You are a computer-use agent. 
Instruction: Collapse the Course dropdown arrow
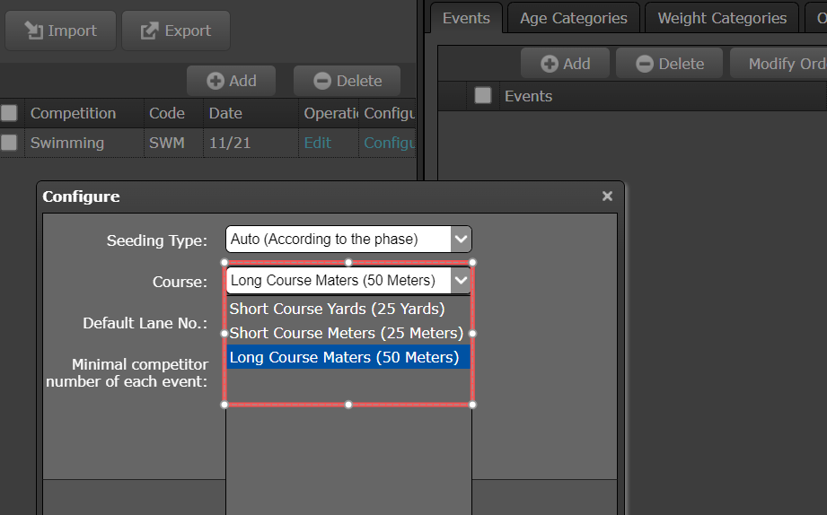(460, 281)
